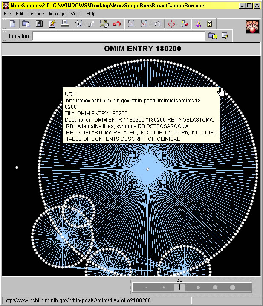
Task: Click the MerzScope logo in the top right
Action: (253, 27)
